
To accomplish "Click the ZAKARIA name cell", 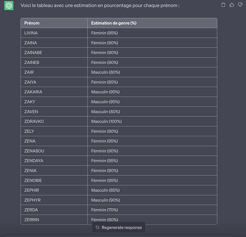I will pyautogui.click(x=54, y=92).
